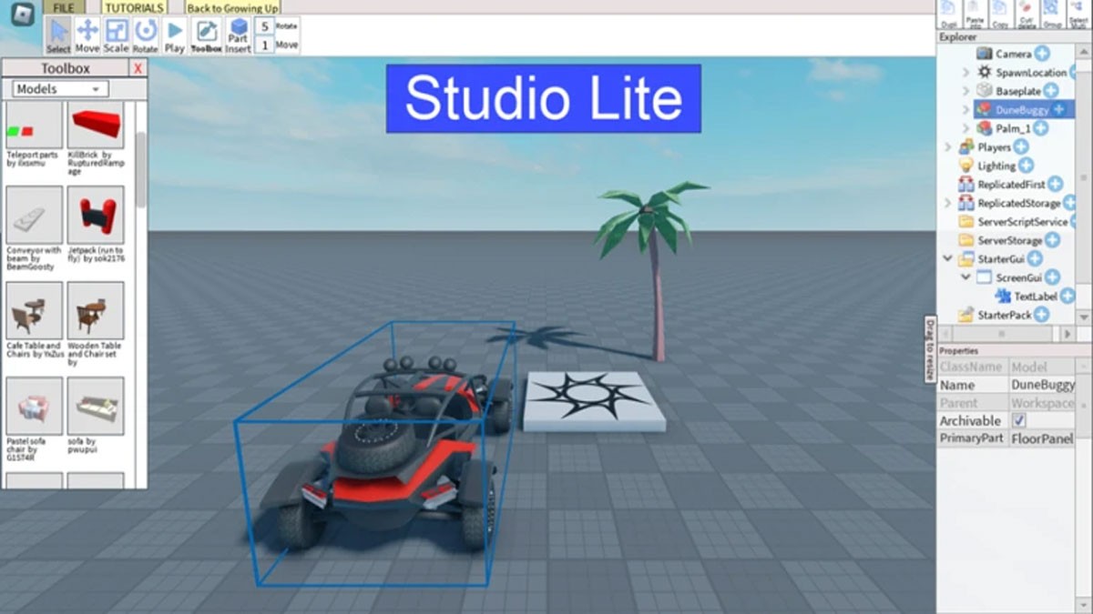Image resolution: width=1093 pixels, height=614 pixels.
Task: Open the FILE menu
Action: [64, 7]
